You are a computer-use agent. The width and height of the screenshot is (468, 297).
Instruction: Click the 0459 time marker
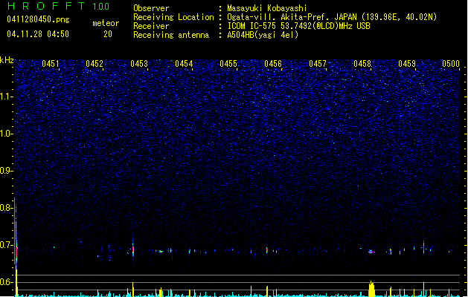[x=407, y=64]
